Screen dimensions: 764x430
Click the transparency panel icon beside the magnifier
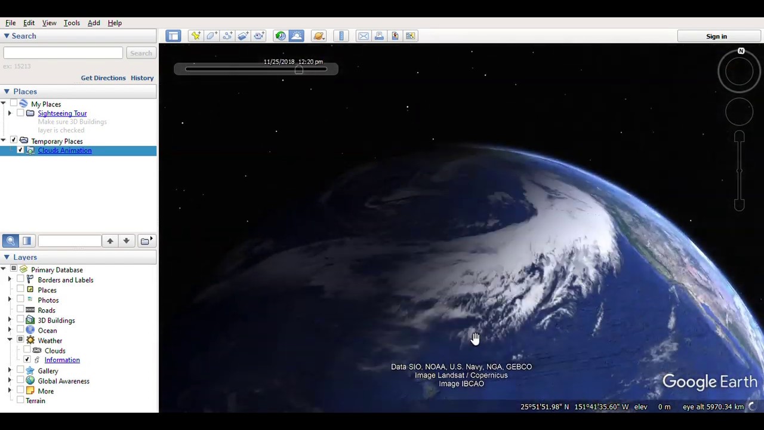point(26,241)
